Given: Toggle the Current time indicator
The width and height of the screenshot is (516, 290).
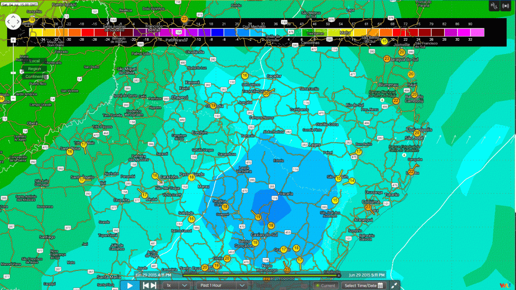Looking at the screenshot, I should tap(326, 285).
